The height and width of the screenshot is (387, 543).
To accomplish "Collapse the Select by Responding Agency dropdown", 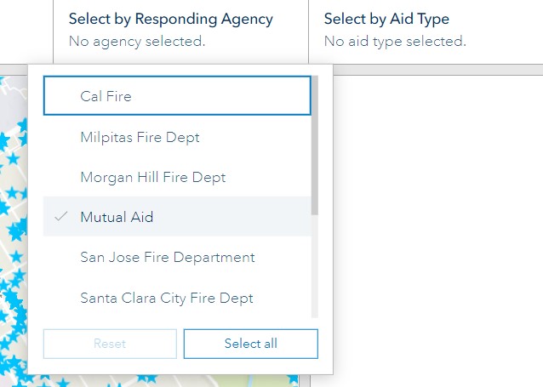I will pos(170,30).
